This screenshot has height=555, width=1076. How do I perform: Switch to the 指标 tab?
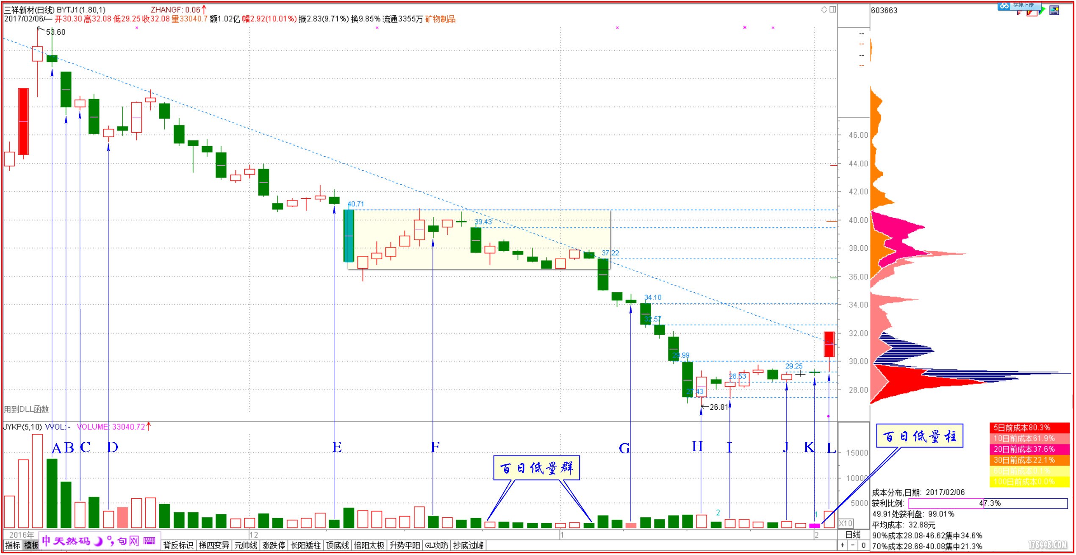tap(13, 545)
